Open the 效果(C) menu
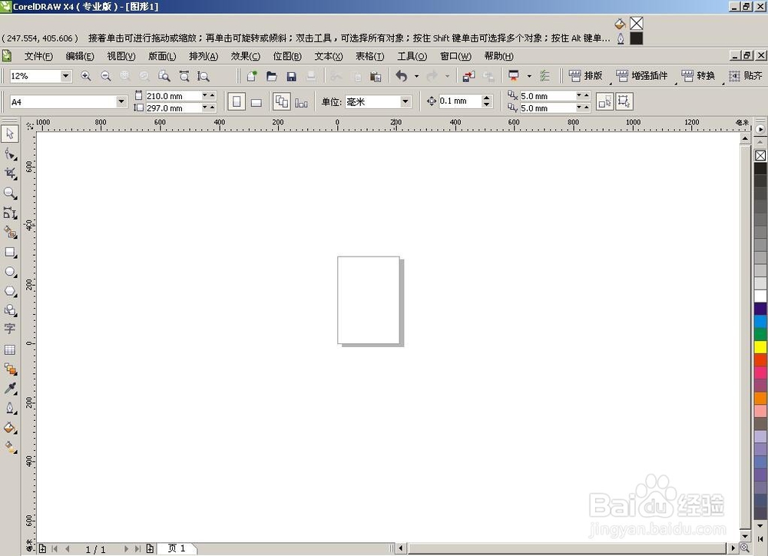Screen dimensions: 768x556 pos(246,56)
